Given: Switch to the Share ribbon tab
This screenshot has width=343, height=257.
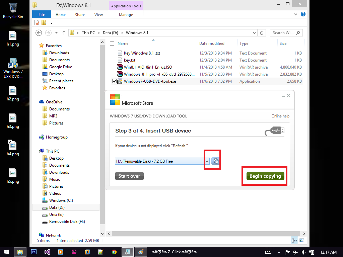Looking at the screenshot, I should coord(80,15).
